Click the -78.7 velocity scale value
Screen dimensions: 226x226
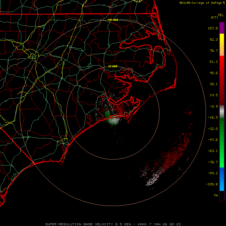click(213, 162)
